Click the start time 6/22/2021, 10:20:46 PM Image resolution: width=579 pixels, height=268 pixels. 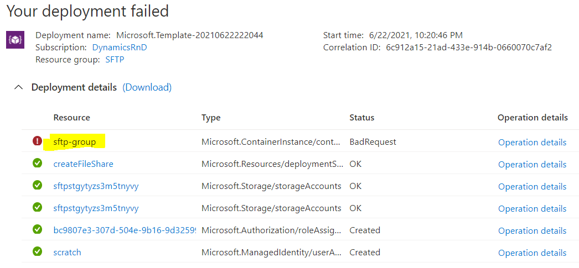pyautogui.click(x=416, y=35)
